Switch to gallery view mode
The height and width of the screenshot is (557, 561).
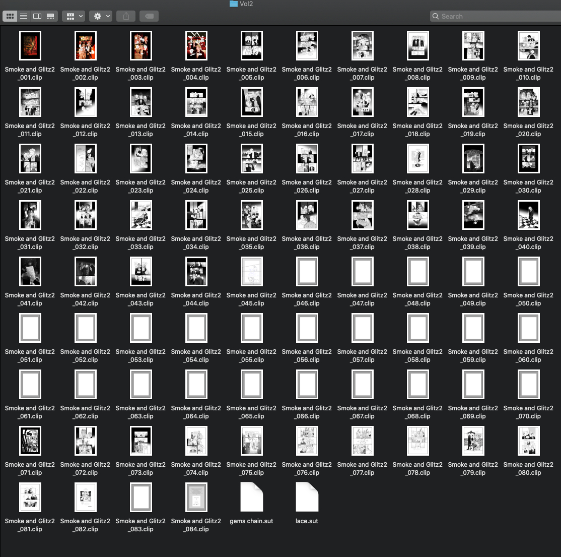click(50, 16)
